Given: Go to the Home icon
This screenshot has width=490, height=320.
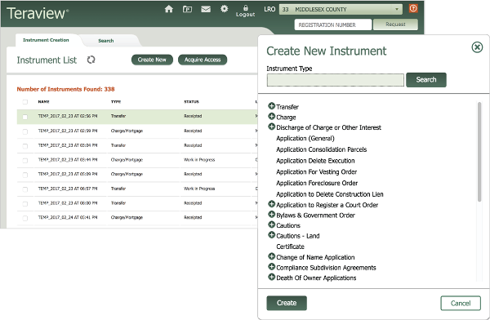Looking at the screenshot, I should coord(169,9).
